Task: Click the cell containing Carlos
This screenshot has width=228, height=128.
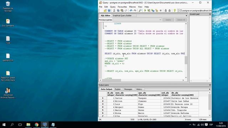Action: [x=126, y=98]
